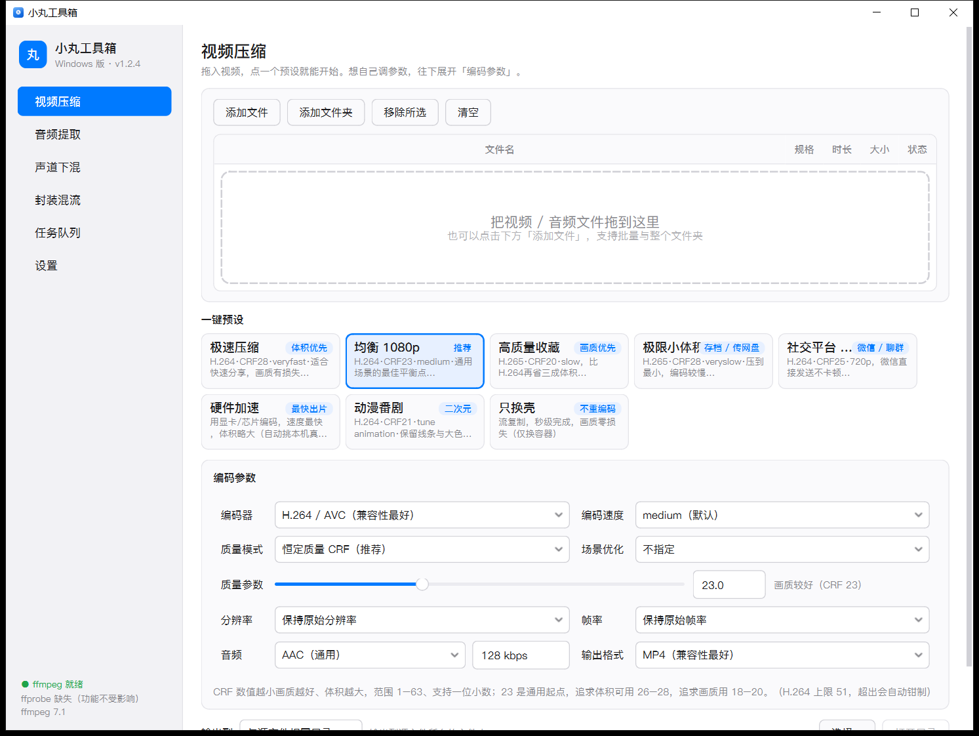Expand the 场景优化 dropdown
This screenshot has width=979, height=736.
point(782,549)
